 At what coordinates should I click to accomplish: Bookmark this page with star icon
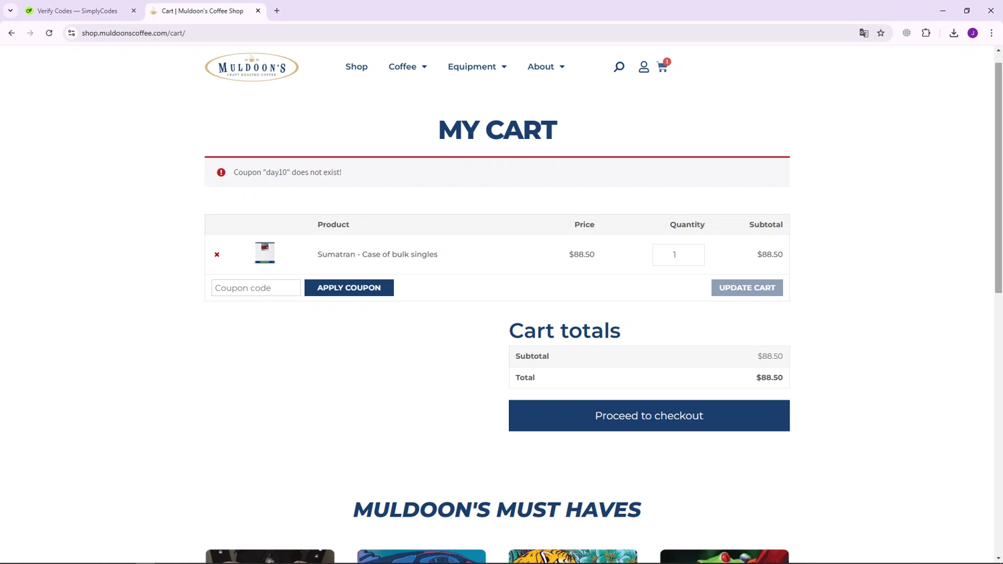881,33
